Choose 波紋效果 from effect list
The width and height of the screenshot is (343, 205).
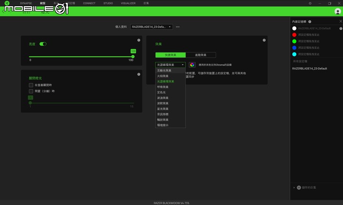point(171,103)
